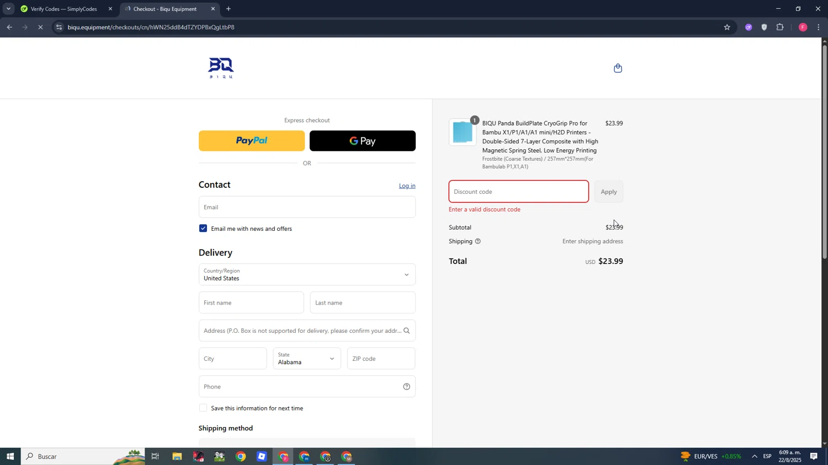Image resolution: width=828 pixels, height=465 pixels.
Task: Open the Country/Region dropdown
Action: pos(307,274)
